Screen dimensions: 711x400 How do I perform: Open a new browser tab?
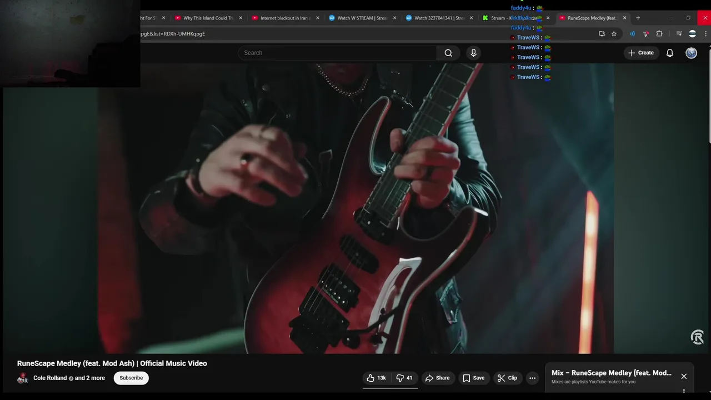(x=638, y=18)
